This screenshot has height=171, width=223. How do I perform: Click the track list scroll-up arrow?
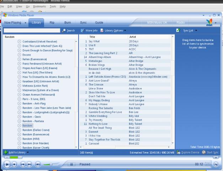pos(172,37)
